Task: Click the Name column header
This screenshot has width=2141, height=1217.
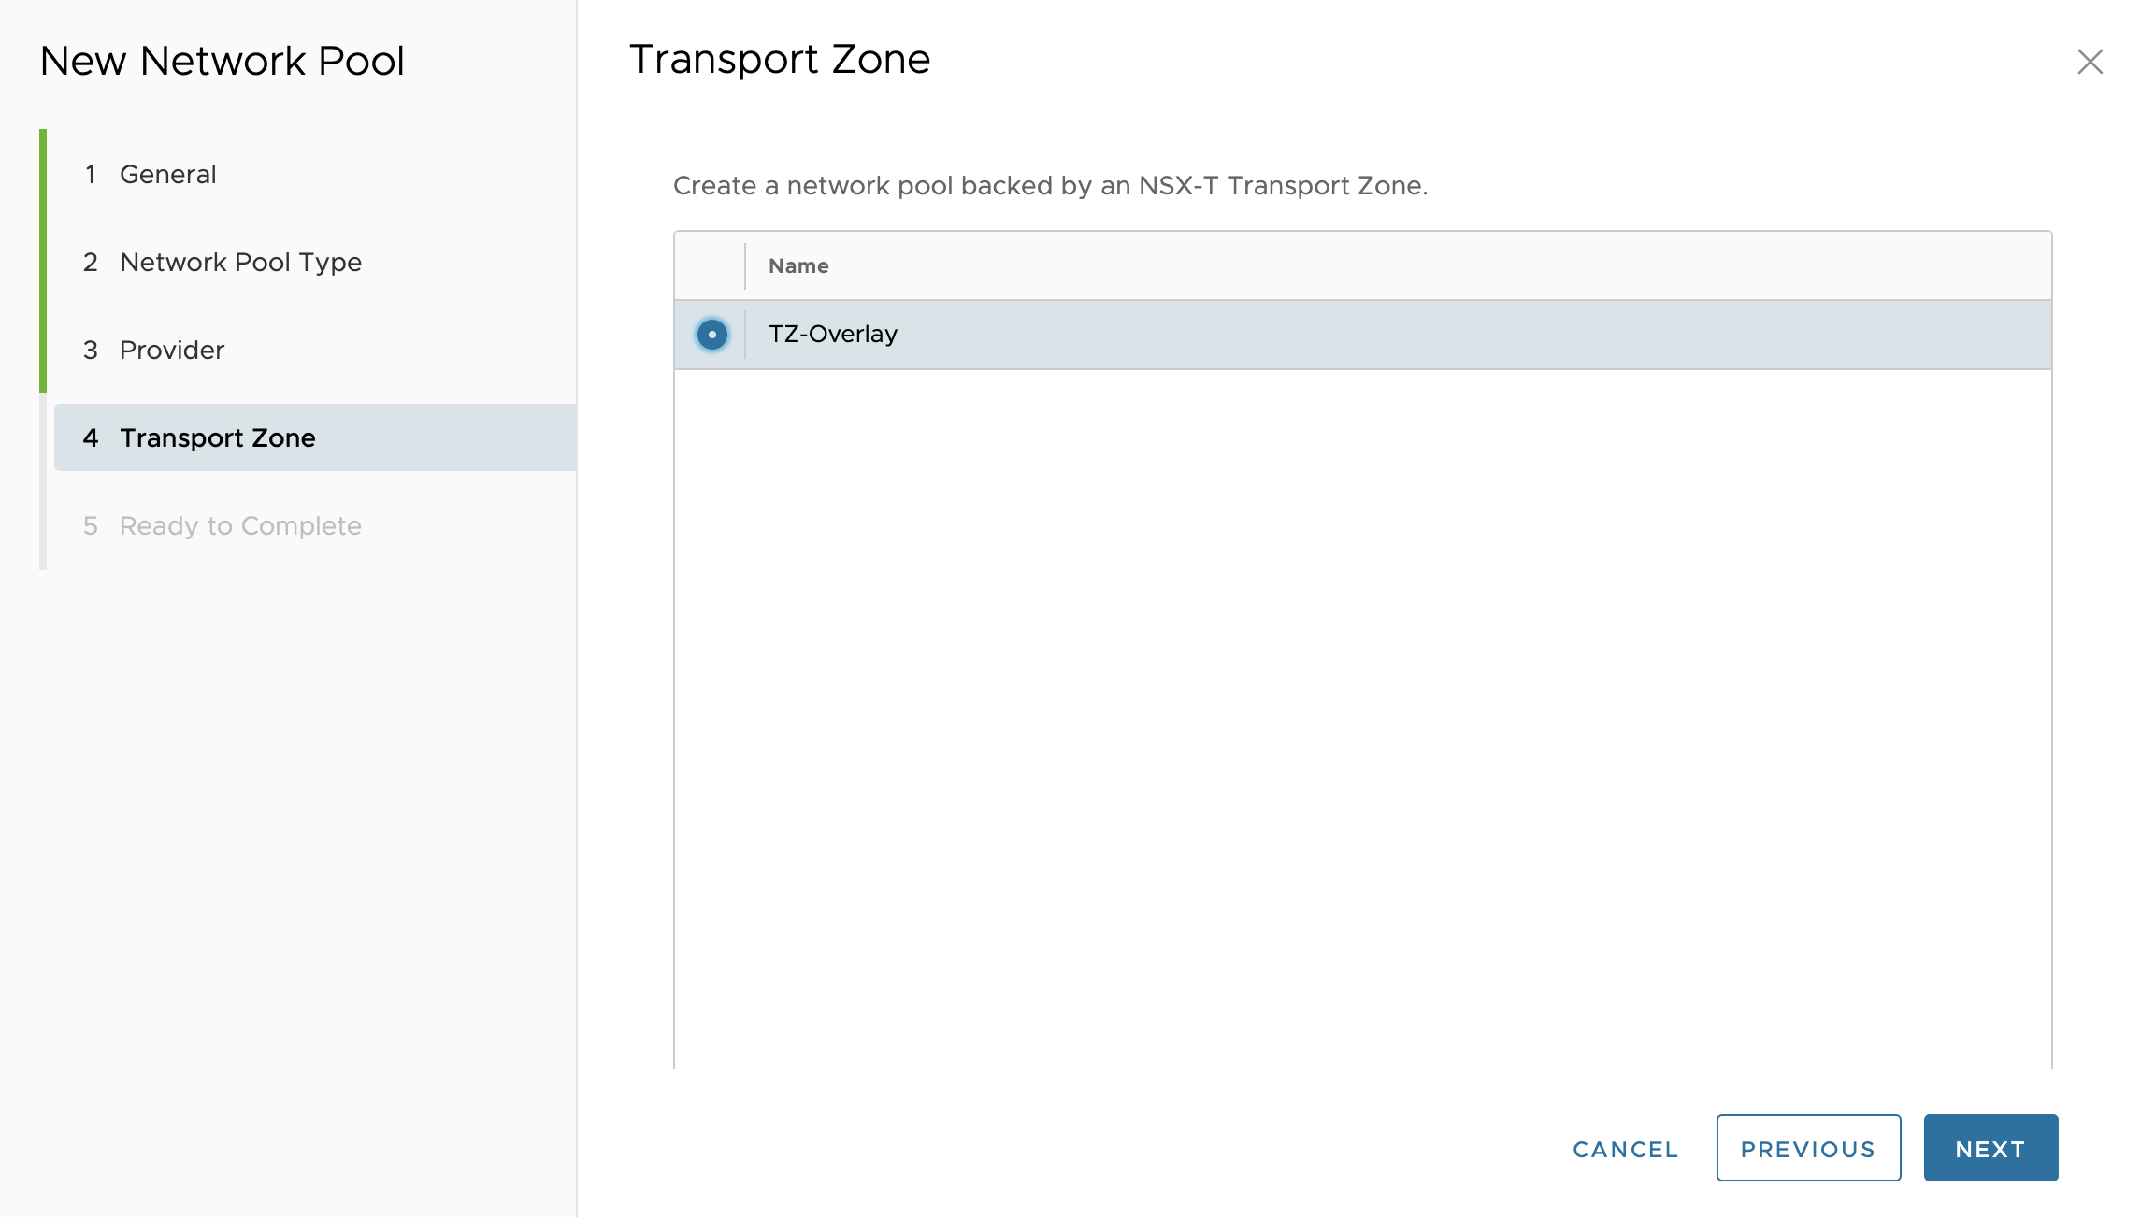Action: (798, 266)
